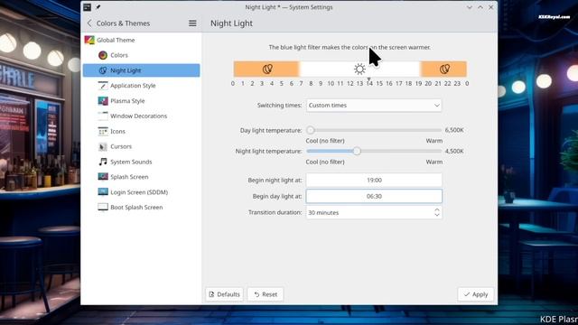Click the right moon icon on timeline
Image resolution: width=578 pixels, height=325 pixels.
point(444,69)
